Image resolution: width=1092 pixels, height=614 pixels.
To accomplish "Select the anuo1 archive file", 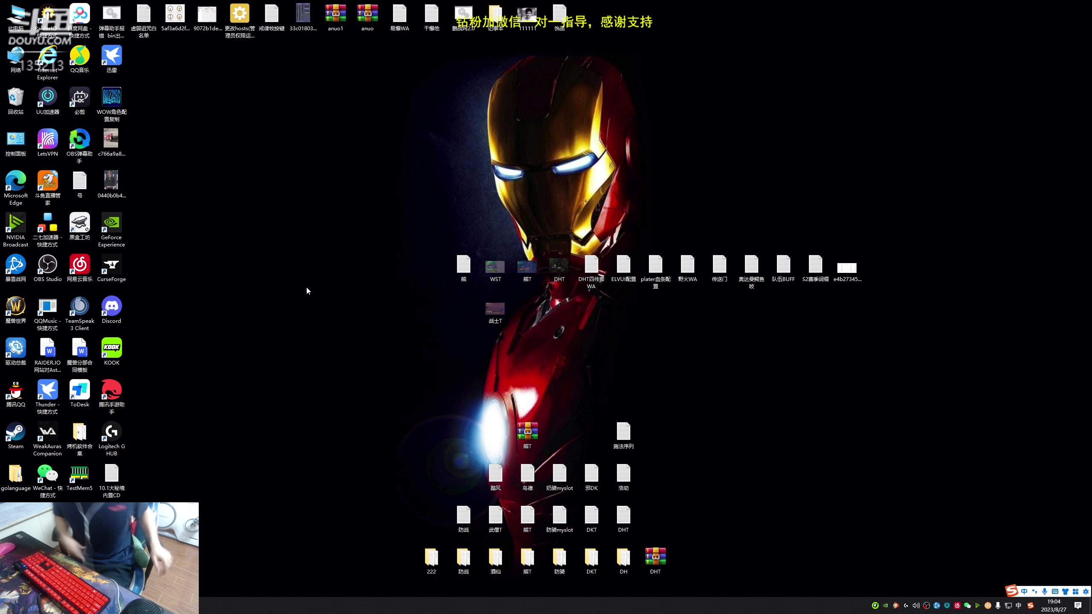I will 336,18.
